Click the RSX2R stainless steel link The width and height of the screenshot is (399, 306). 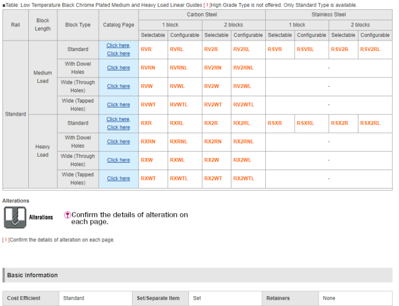(x=339, y=123)
